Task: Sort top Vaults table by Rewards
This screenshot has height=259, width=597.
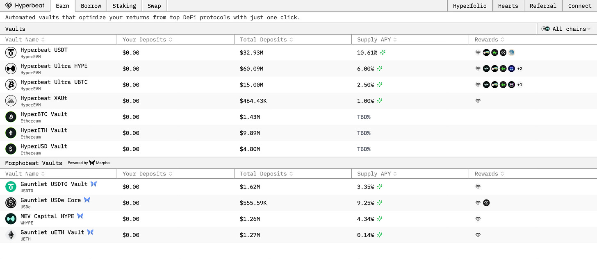Action: click(490, 39)
